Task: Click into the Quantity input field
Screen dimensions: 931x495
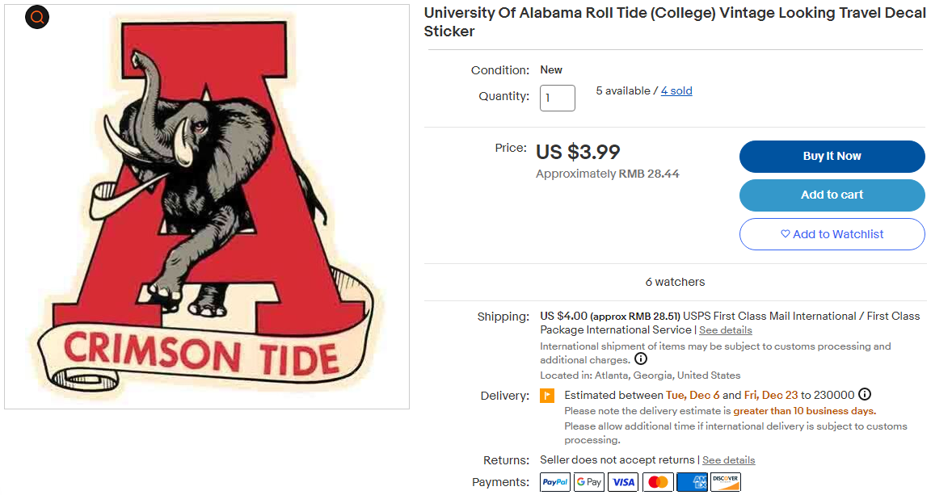Action: click(558, 98)
